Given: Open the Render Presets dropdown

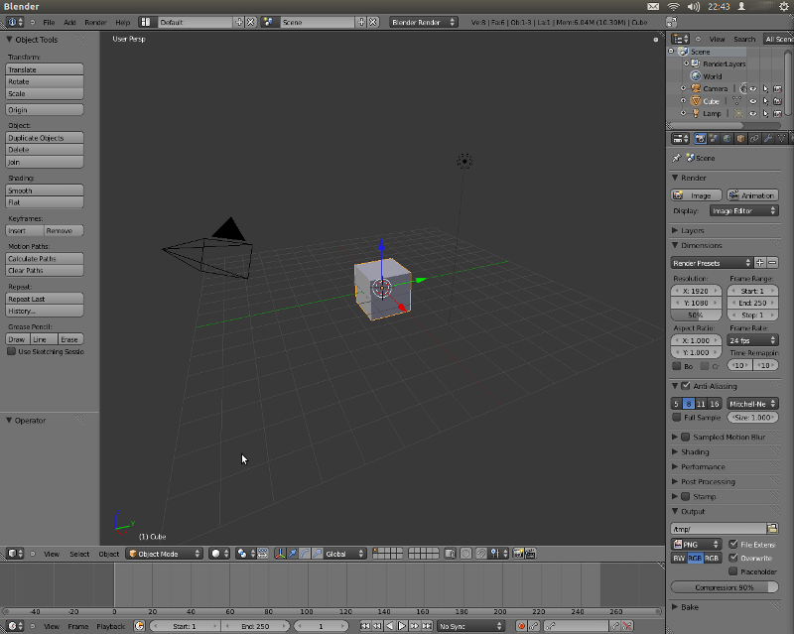Looking at the screenshot, I should click(712, 263).
